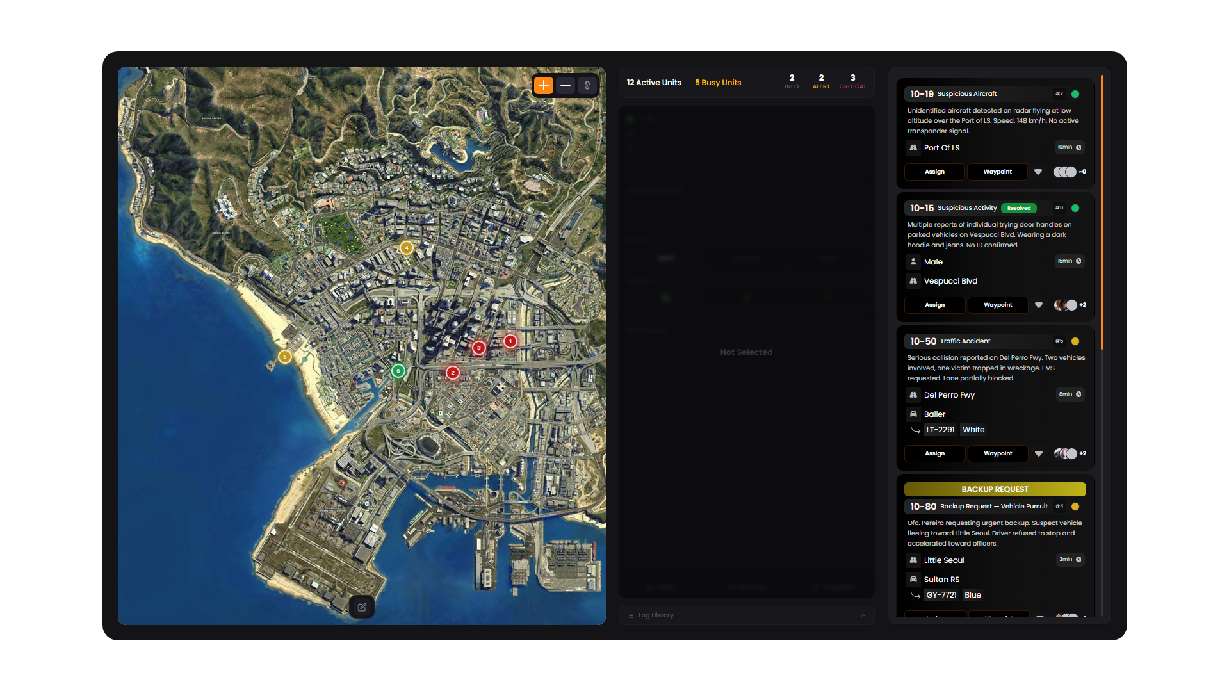Click the Blue vehicle color tag
The image size is (1229, 691).
coord(972,595)
